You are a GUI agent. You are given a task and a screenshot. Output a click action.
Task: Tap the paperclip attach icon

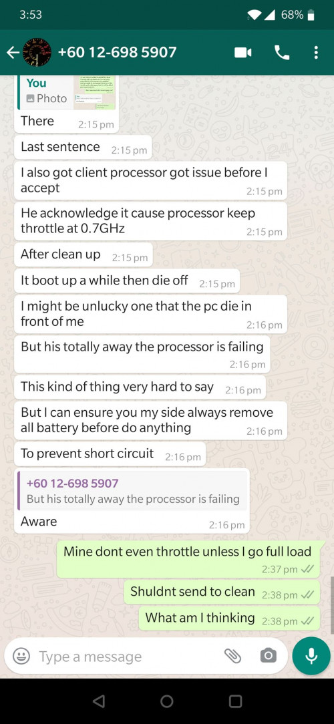coord(232,656)
